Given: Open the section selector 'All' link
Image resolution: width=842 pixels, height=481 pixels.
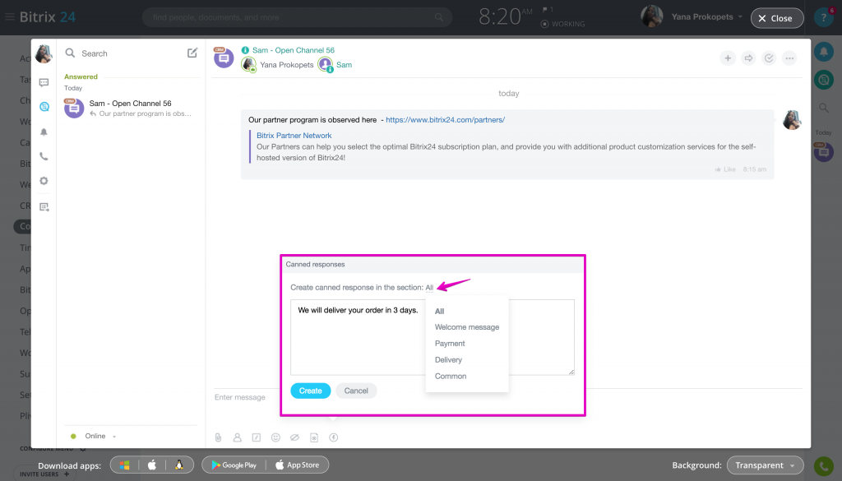Looking at the screenshot, I should click(429, 288).
